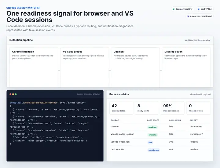Click the awaiting badge in chrome row
Screen dimensions: 220x168
click(152, 127)
